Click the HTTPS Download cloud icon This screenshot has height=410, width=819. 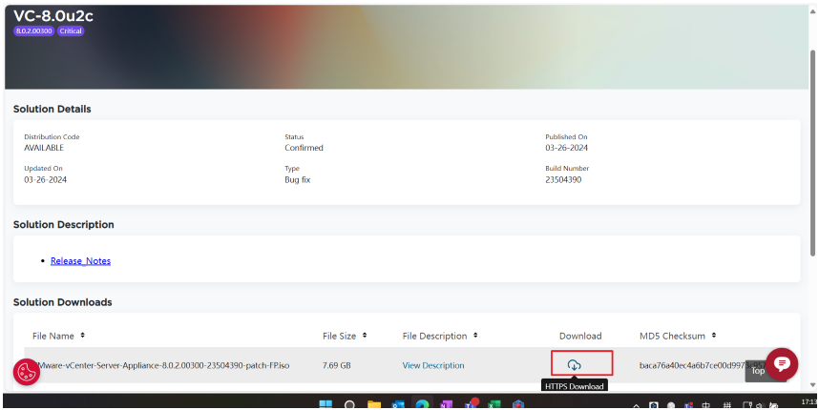tap(574, 364)
